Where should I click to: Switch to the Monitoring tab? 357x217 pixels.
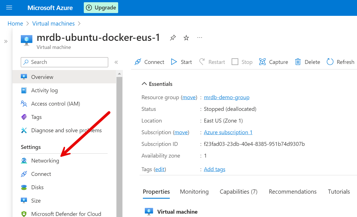click(194, 192)
